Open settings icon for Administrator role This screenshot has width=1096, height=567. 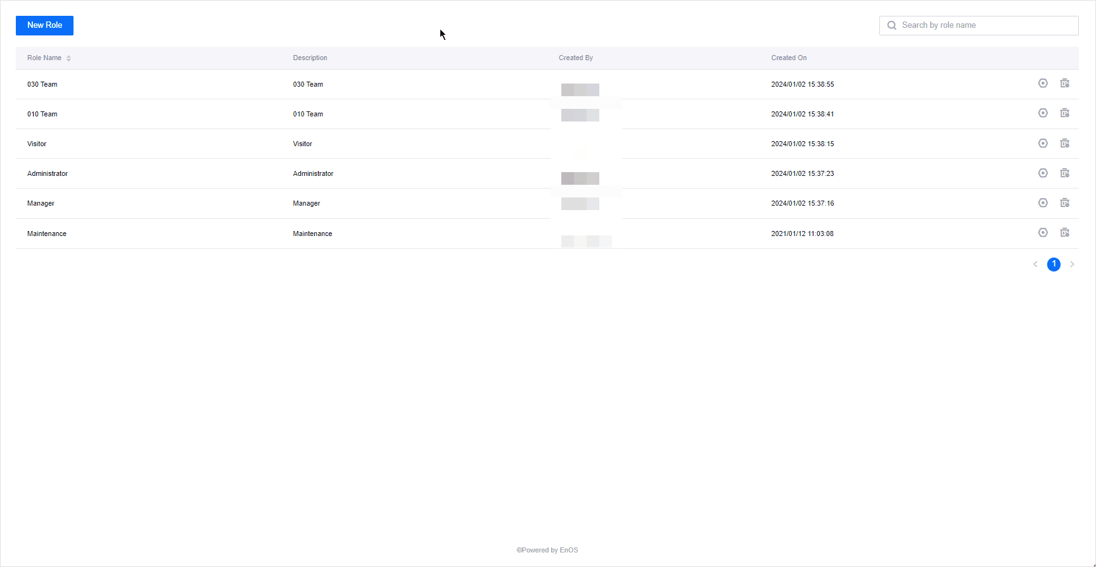(1043, 173)
